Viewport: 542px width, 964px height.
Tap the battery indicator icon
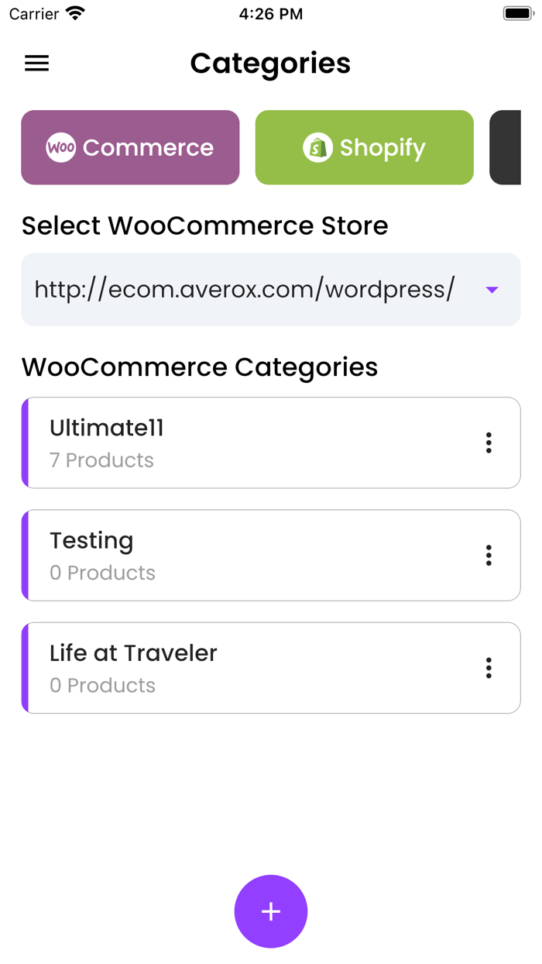tap(517, 14)
